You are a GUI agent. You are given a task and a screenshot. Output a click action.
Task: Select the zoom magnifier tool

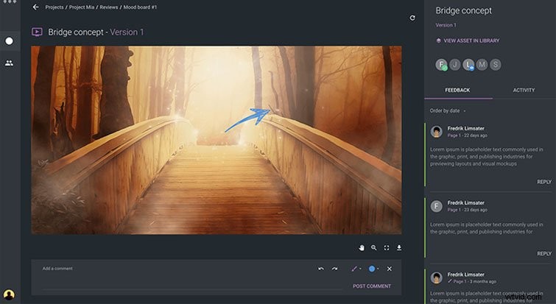tap(374, 247)
